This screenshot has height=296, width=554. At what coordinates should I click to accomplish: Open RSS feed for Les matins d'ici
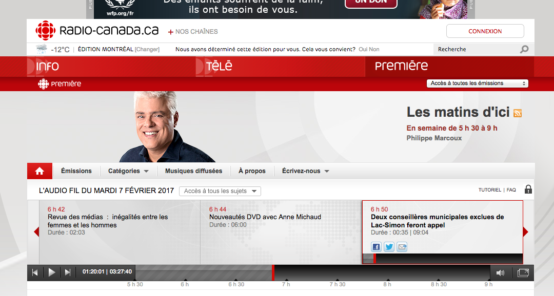[x=517, y=113]
